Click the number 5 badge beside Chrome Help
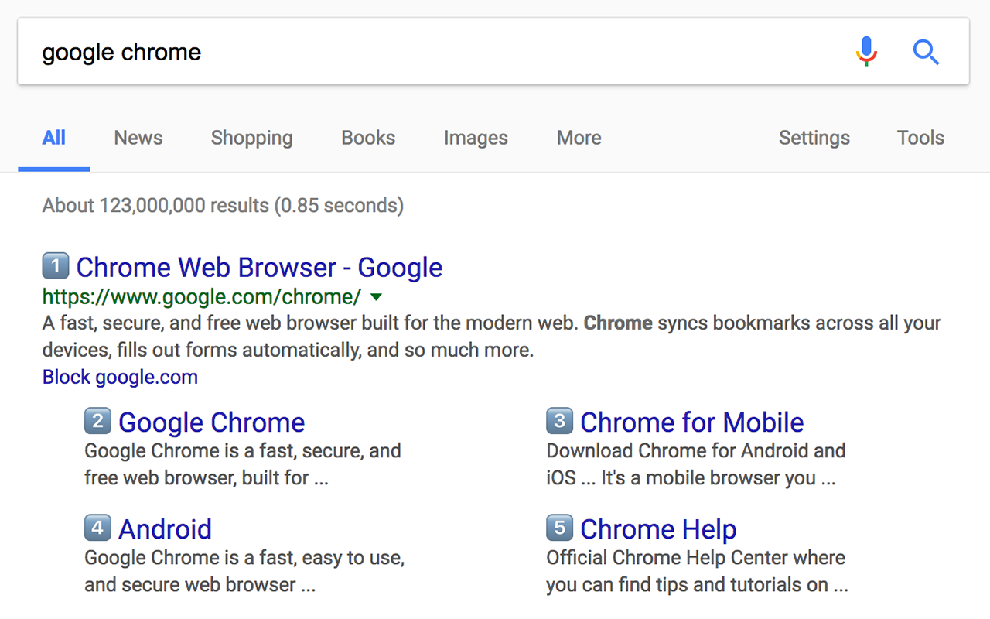 click(560, 528)
